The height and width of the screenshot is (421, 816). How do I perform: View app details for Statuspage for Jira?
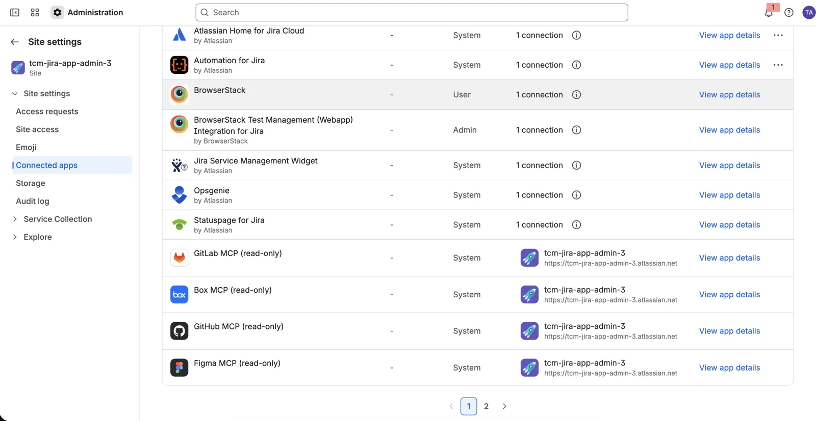[729, 224]
